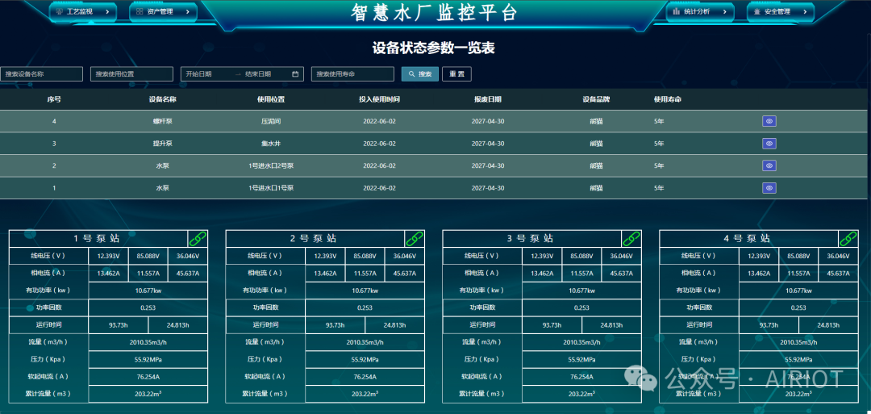Select 203.22m³ cumulative flow in 3号泵站

point(581,394)
